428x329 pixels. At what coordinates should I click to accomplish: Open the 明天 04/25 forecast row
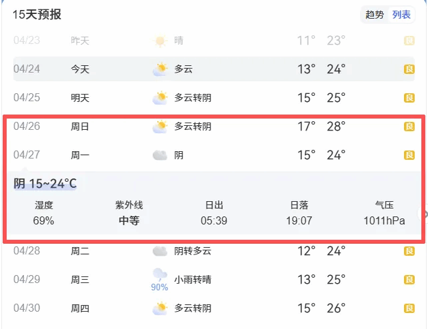pos(213,98)
